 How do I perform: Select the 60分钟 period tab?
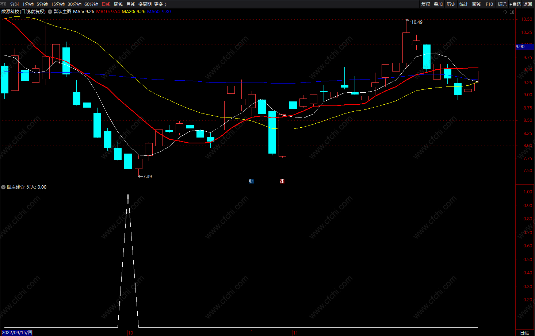click(91, 4)
